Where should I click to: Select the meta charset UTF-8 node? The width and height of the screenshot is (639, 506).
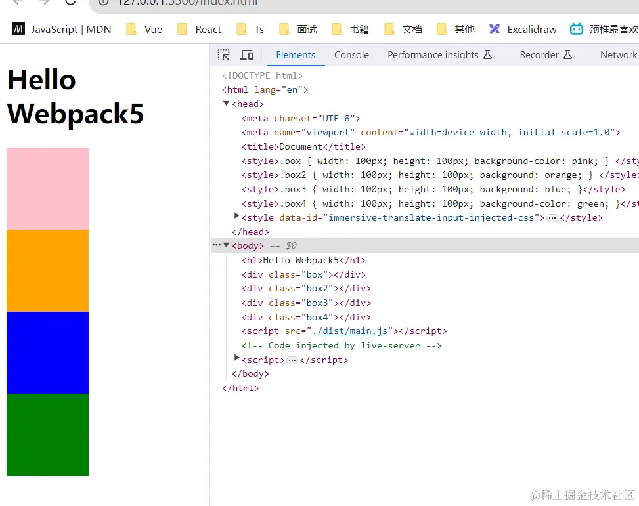click(x=301, y=118)
